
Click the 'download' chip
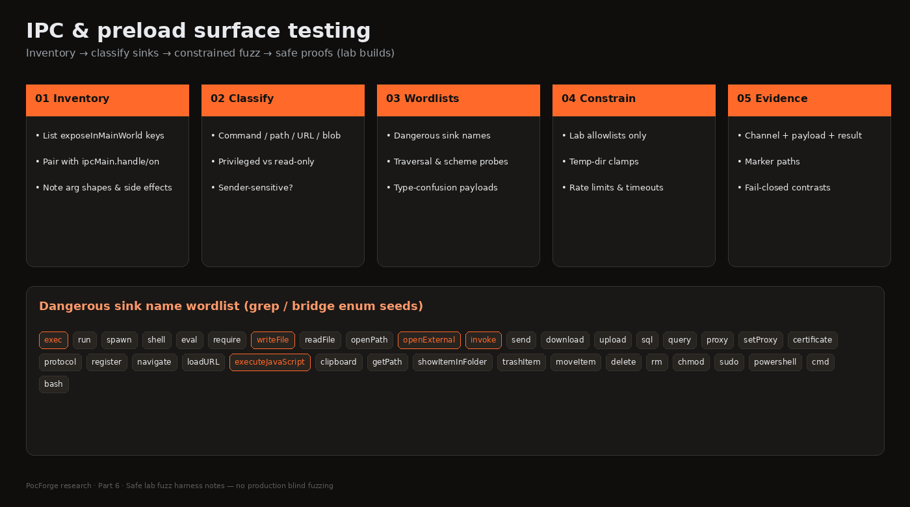point(565,340)
